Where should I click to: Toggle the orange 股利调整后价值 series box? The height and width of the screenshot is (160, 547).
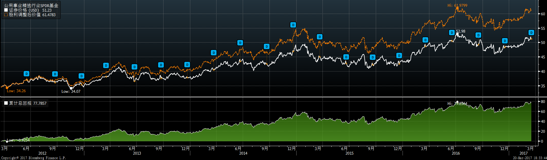pyautogui.click(x=6, y=15)
